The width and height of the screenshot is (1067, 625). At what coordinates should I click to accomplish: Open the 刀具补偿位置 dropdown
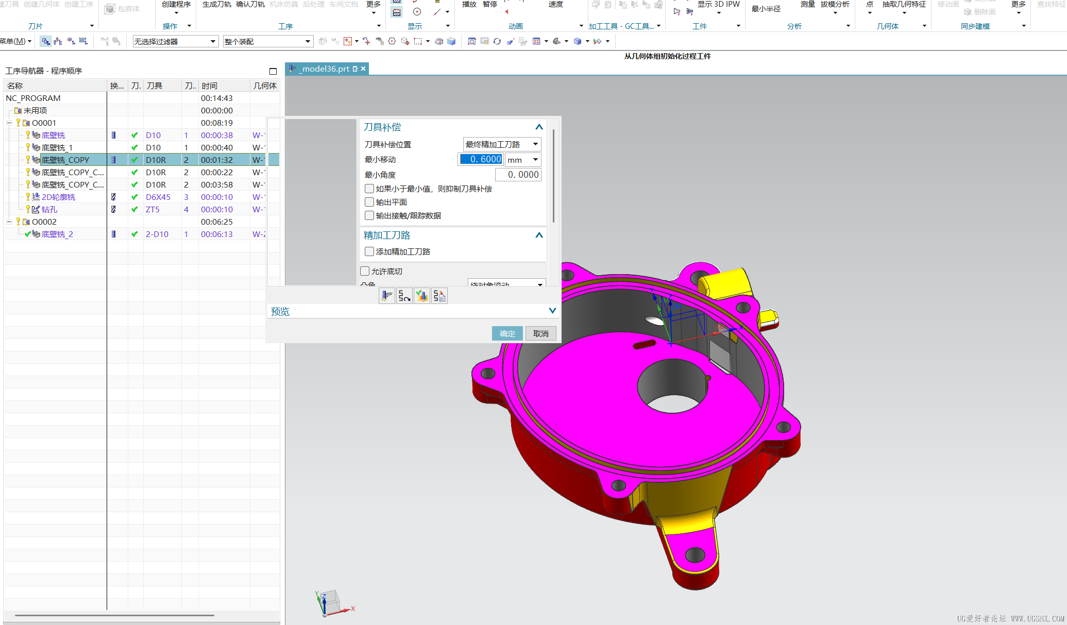pyautogui.click(x=502, y=144)
